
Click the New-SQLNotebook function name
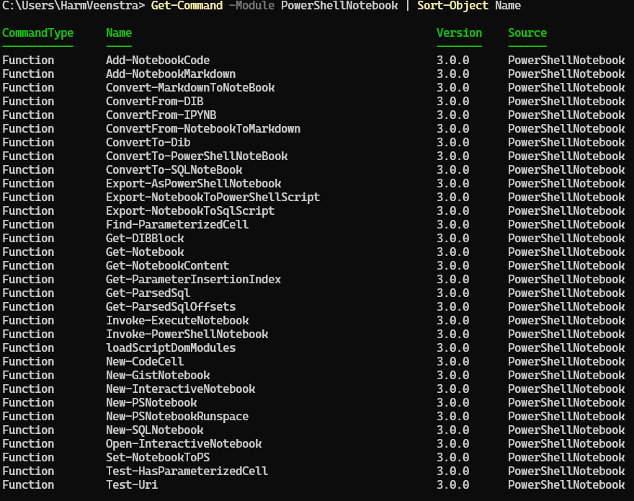(154, 430)
